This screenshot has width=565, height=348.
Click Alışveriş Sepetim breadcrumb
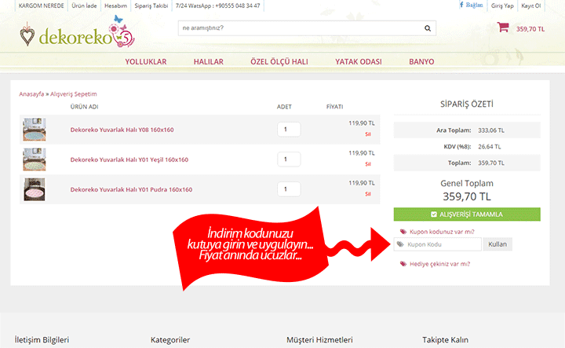[74, 94]
